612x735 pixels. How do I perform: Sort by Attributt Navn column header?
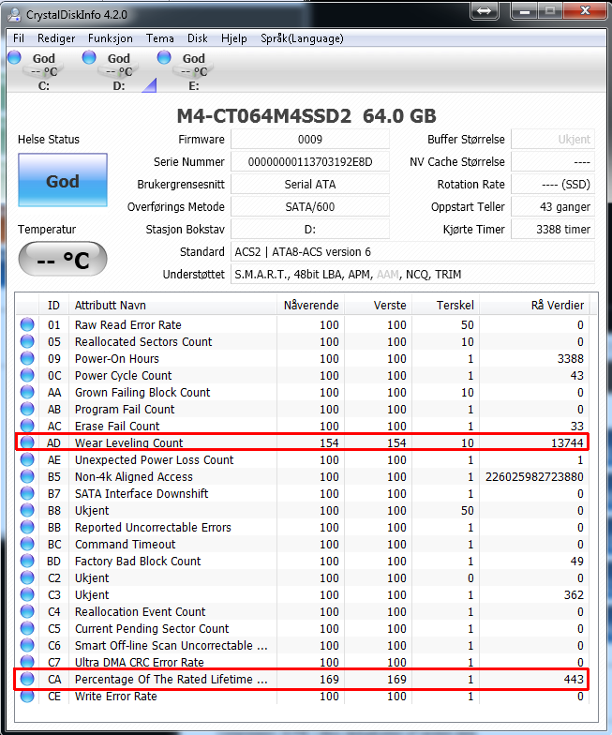coord(172,306)
